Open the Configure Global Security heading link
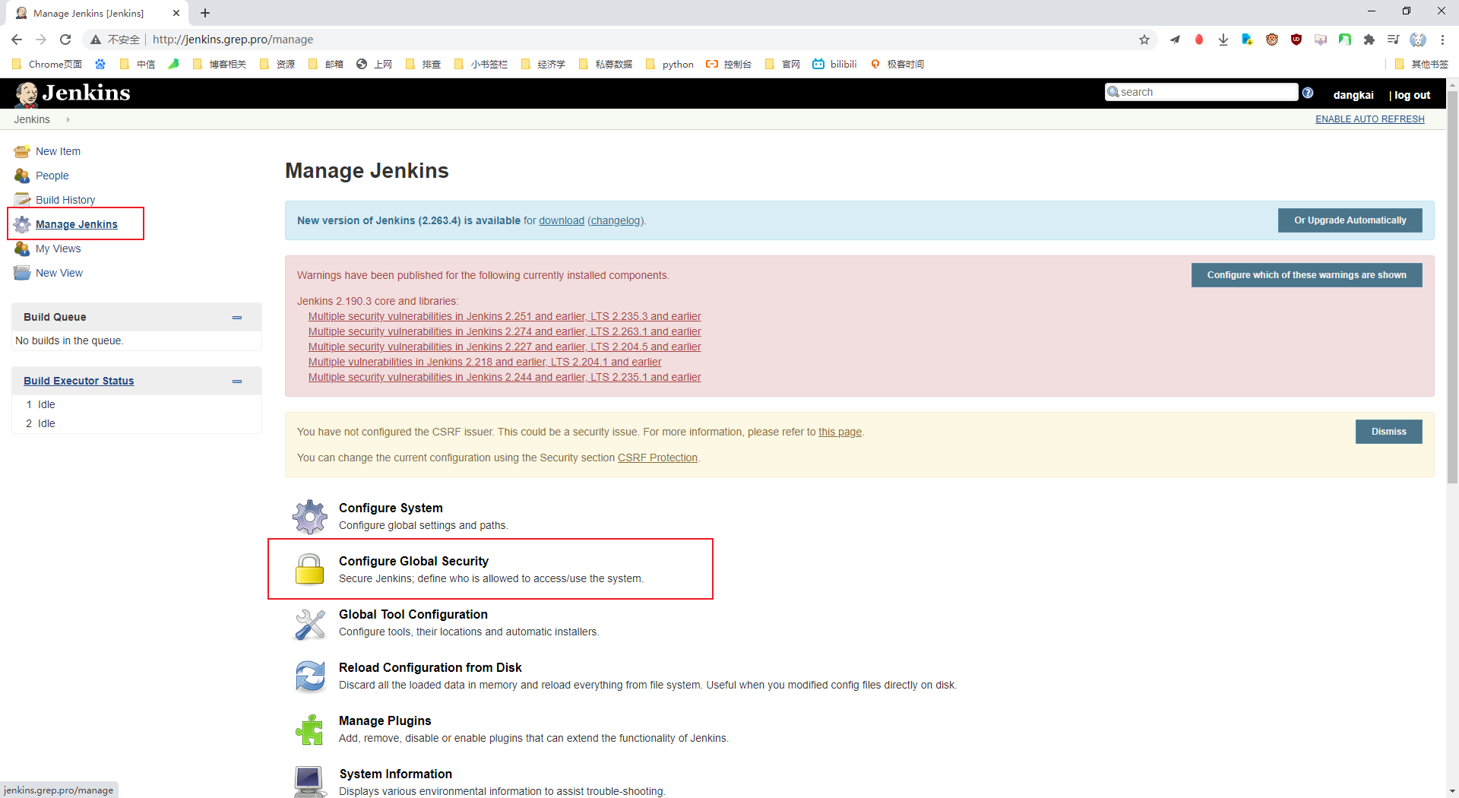1459x798 pixels. coord(413,561)
